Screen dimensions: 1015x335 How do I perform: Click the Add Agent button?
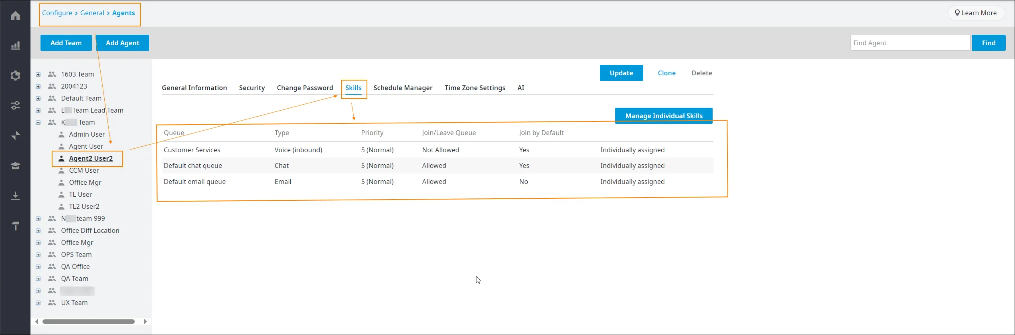[122, 43]
